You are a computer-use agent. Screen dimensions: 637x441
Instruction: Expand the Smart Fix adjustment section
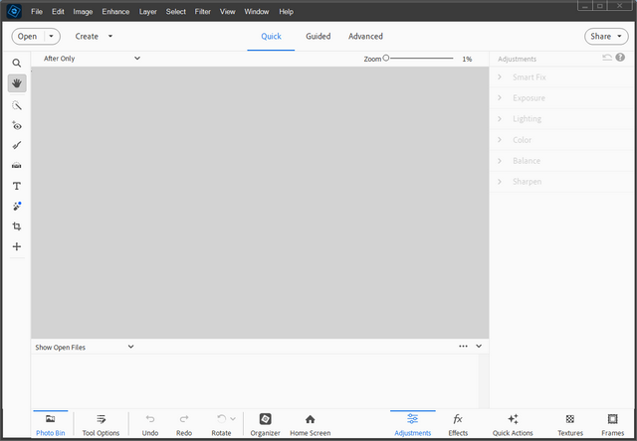coord(528,76)
